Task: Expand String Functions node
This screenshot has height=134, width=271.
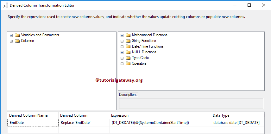Action: (122, 41)
